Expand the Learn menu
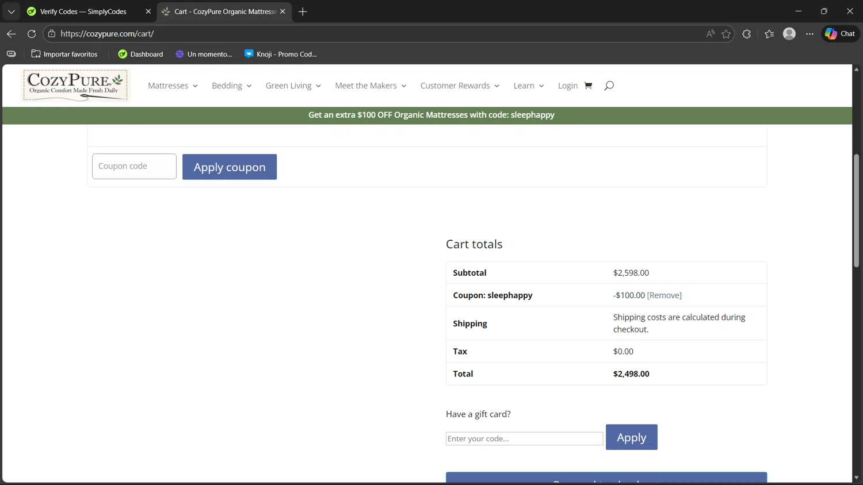Screen dimensions: 863x485 [x=528, y=86]
